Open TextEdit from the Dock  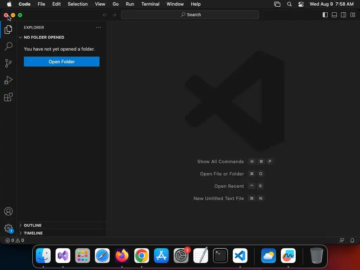201,256
